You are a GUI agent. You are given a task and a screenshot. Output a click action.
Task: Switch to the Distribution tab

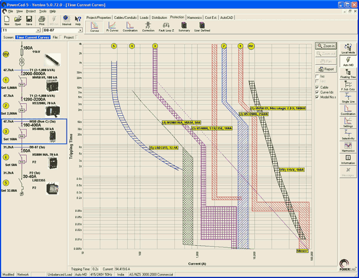pos(160,17)
